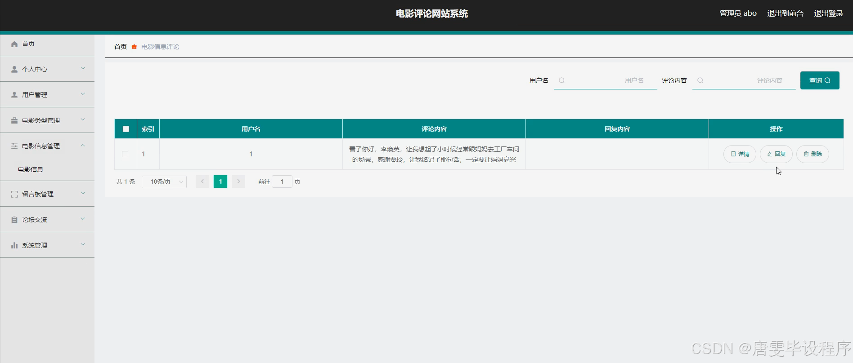Open the 系统管理 sidebar menu
853x363 pixels.
click(47, 245)
